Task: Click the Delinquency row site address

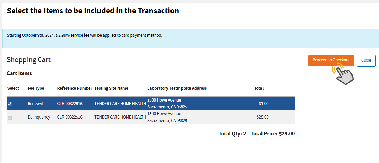Action: coord(167,117)
